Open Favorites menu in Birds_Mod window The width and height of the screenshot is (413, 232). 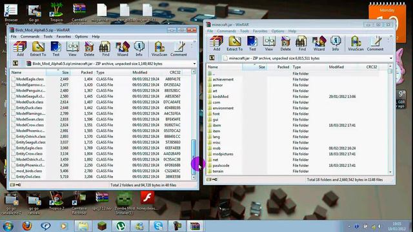(x=63, y=36)
